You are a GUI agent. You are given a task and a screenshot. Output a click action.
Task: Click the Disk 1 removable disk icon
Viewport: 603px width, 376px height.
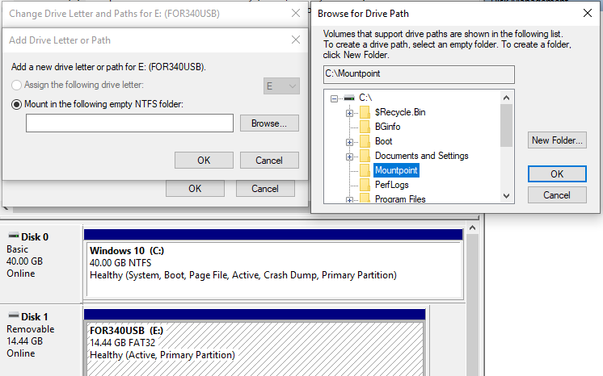(12, 316)
